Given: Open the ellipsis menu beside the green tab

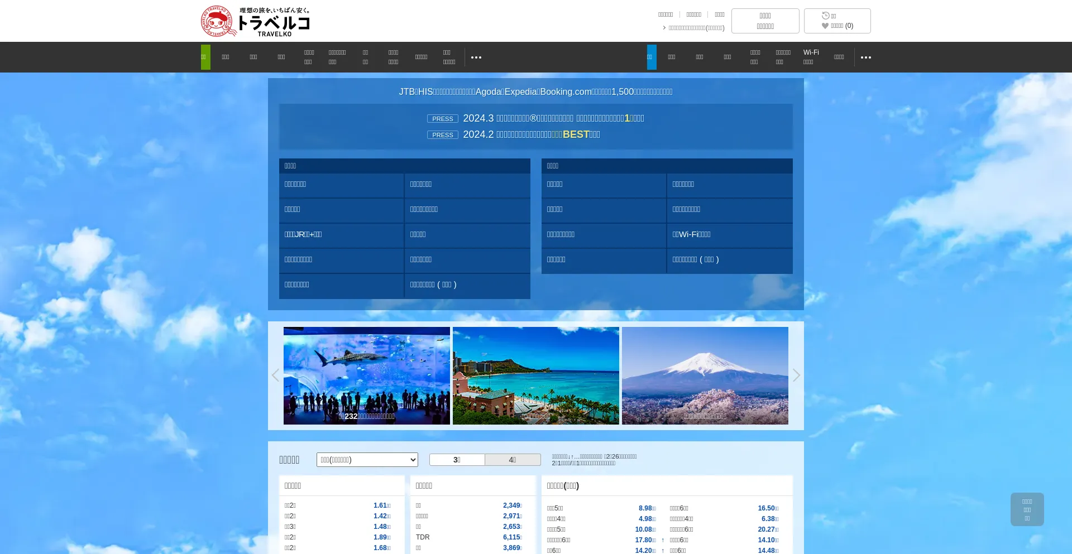Looking at the screenshot, I should pos(476,57).
